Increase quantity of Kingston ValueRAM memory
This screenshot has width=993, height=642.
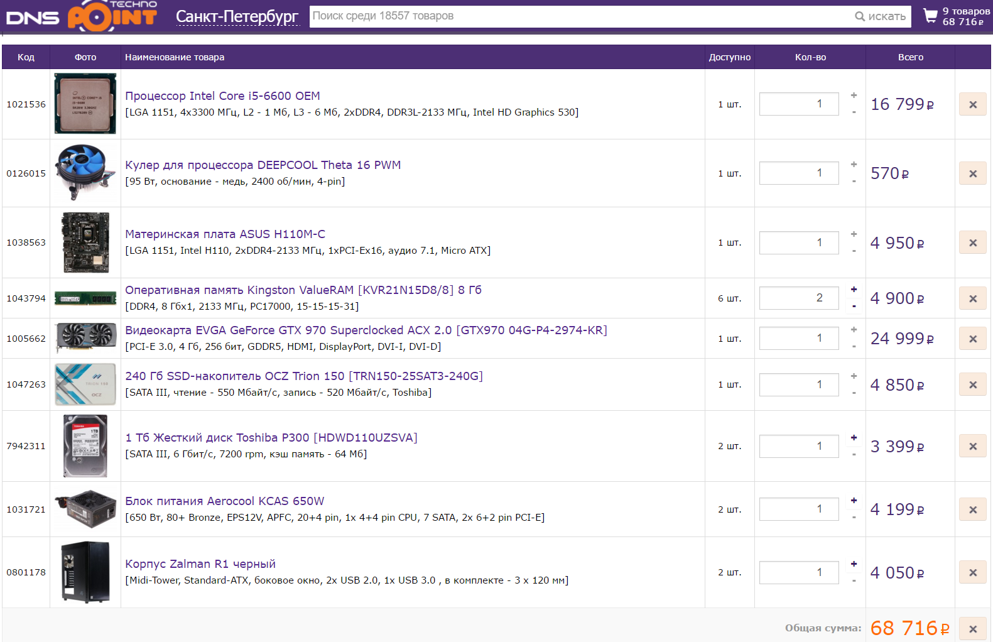coord(854,290)
